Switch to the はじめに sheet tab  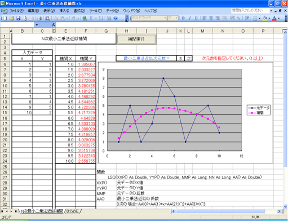(73, 211)
